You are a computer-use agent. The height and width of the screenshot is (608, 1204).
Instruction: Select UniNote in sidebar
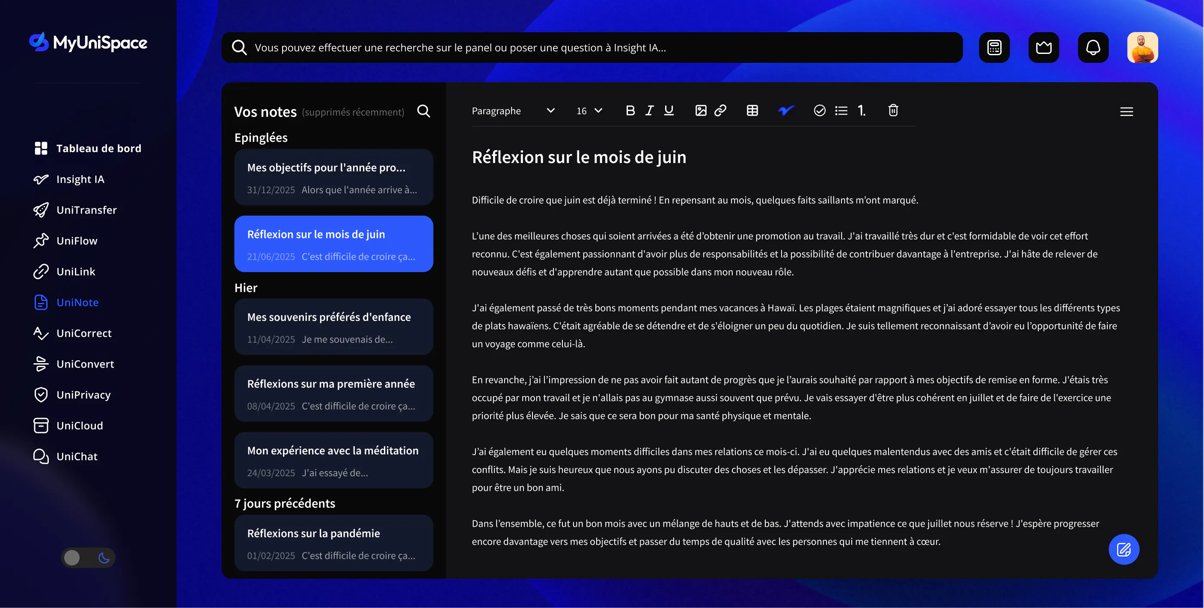(66, 303)
